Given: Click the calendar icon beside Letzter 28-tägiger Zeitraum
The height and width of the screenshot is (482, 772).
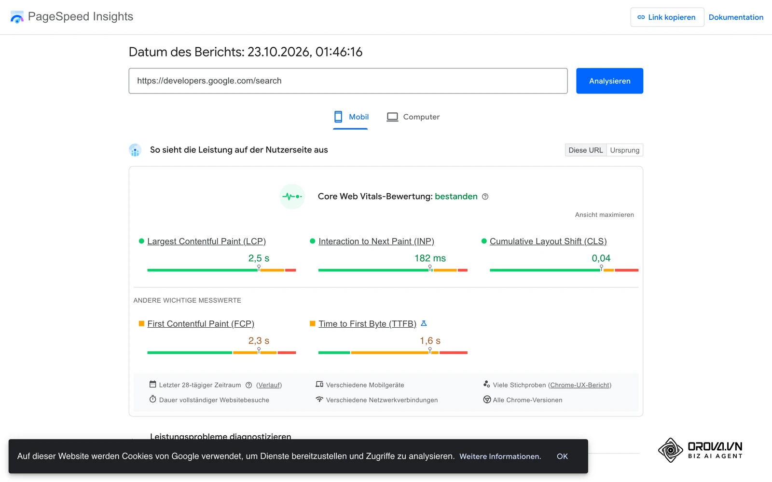Looking at the screenshot, I should pos(152,384).
